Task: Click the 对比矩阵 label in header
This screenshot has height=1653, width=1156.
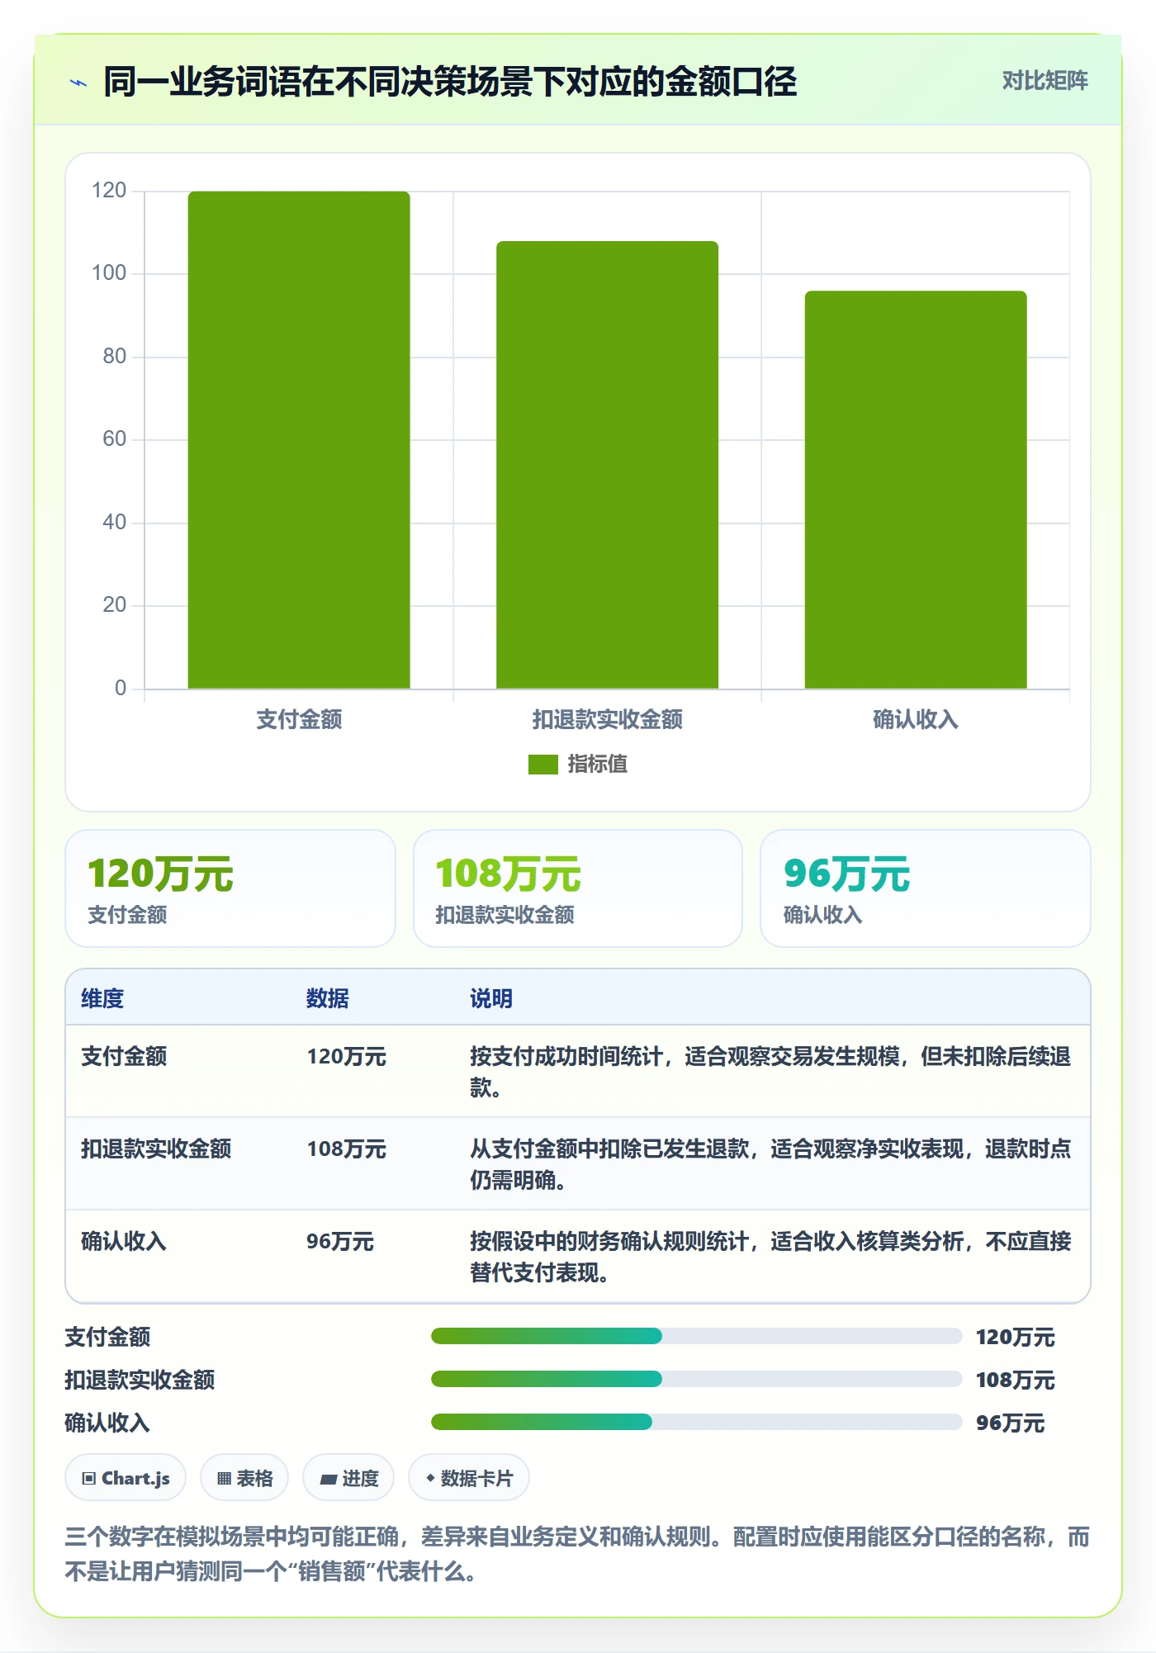Action: coord(1045,80)
